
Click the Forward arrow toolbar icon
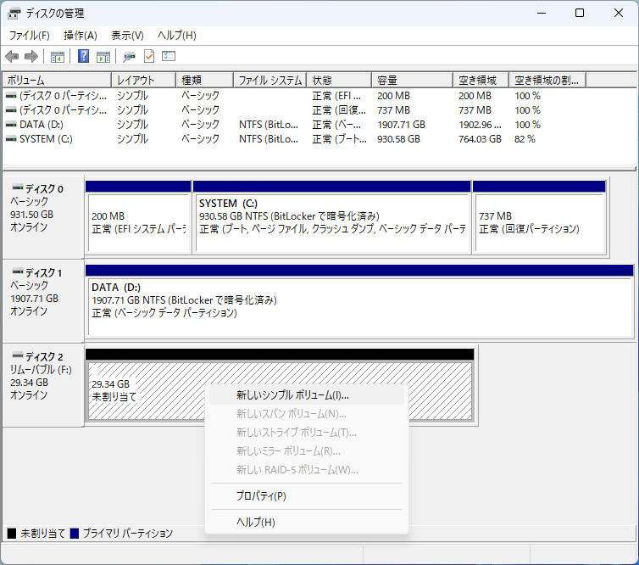pos(31,57)
